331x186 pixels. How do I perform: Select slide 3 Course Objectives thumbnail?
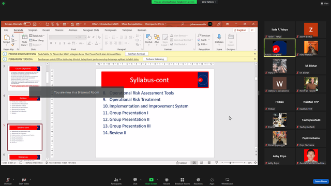[x=25, y=78]
